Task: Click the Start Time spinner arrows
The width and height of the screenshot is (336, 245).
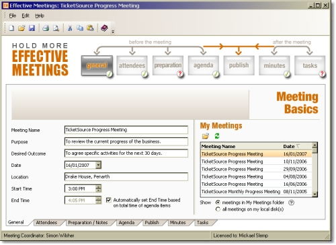Action: point(98,188)
